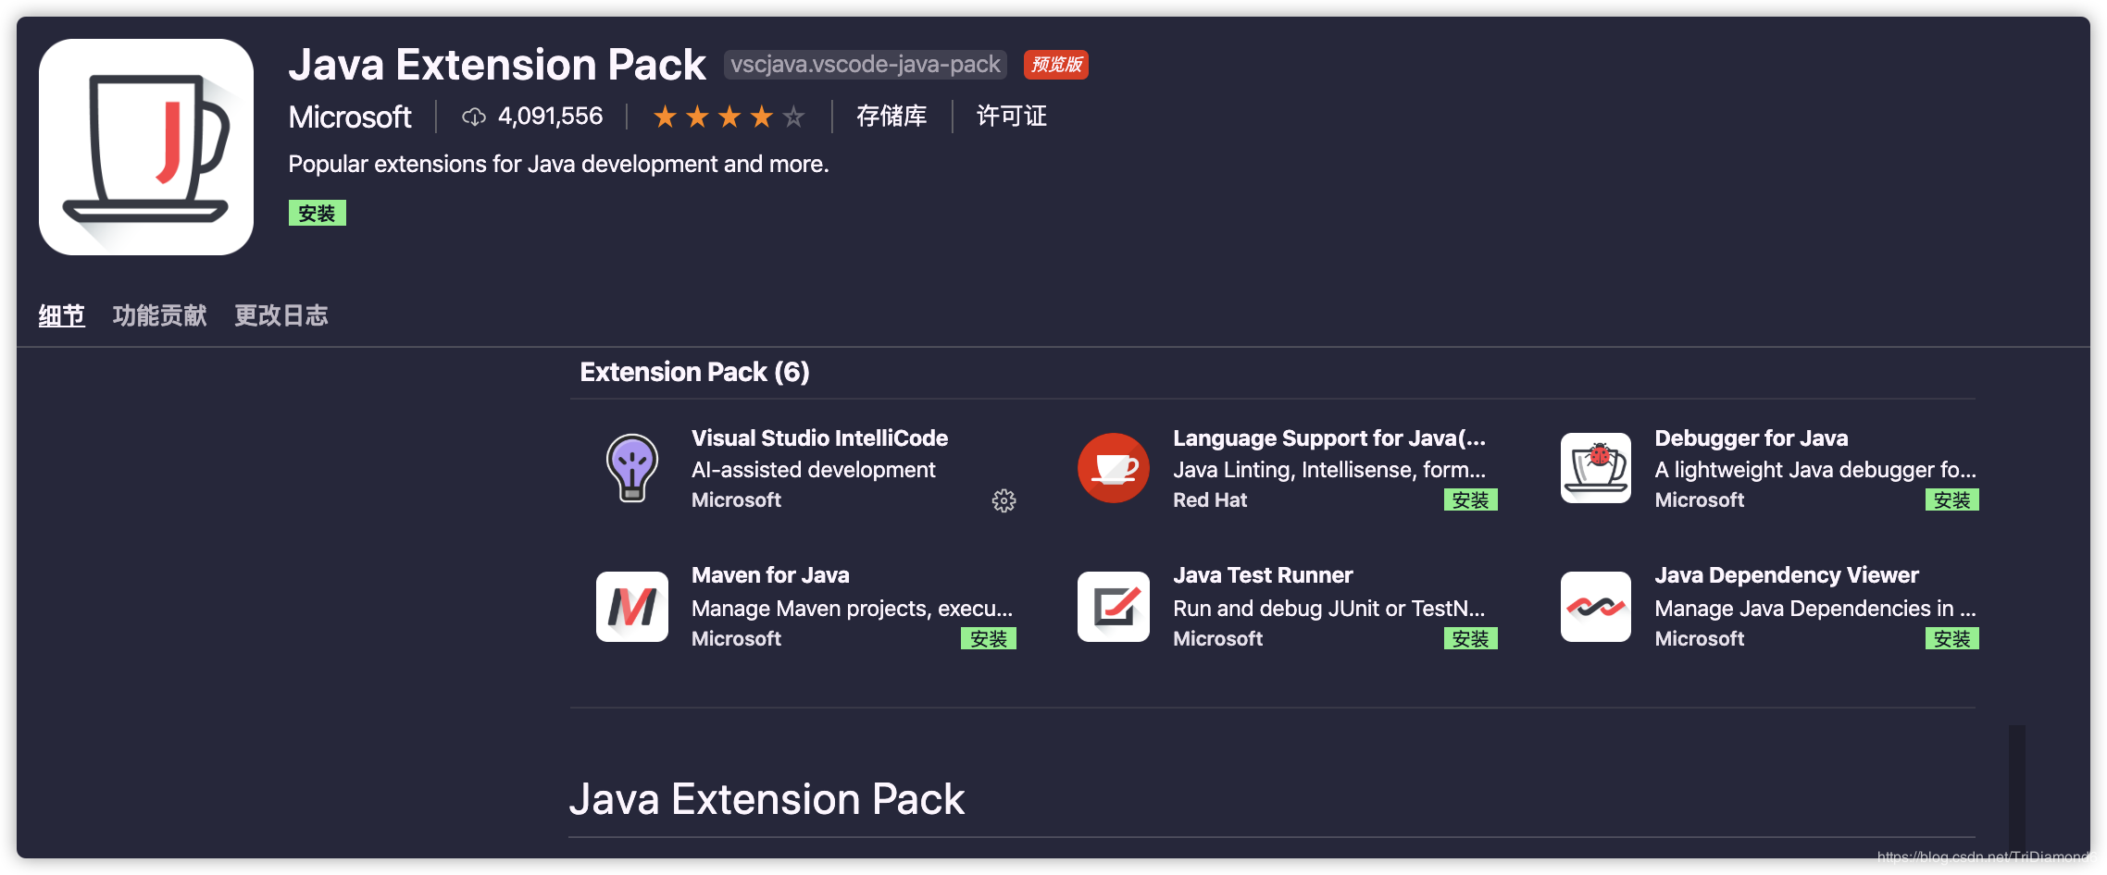Click the Java Extension Pack readme heading
The image size is (2107, 875).
point(767,799)
